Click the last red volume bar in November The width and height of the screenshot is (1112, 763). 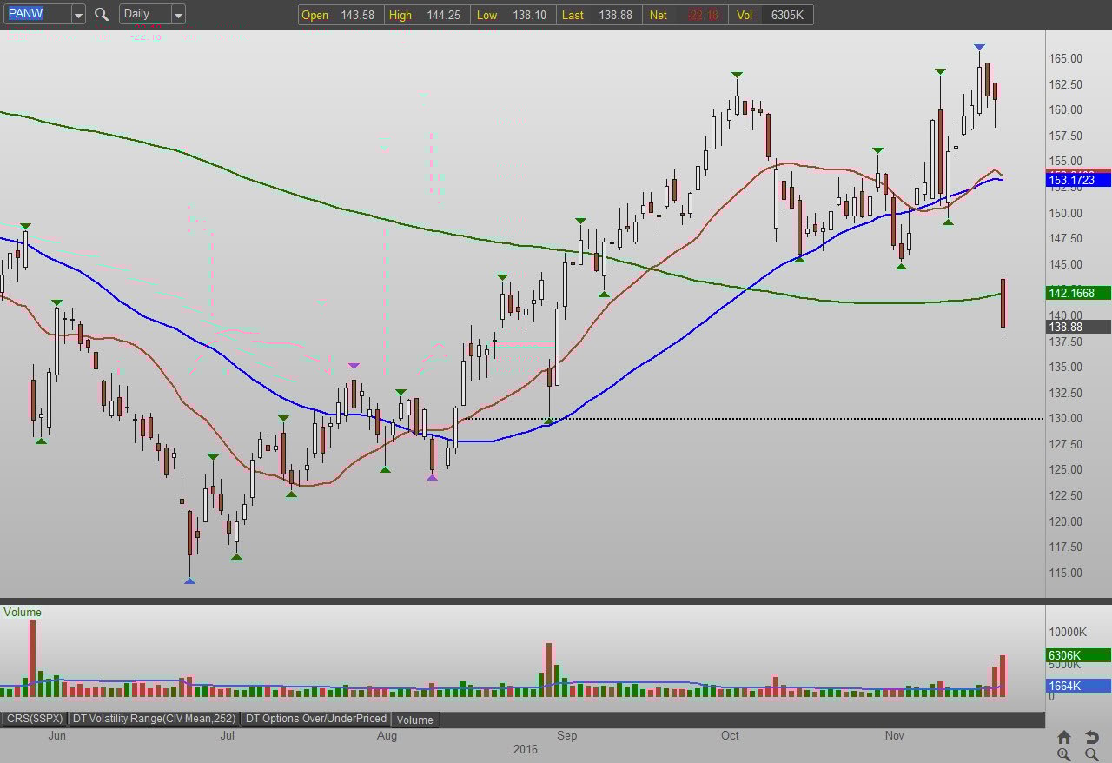[x=1003, y=675]
